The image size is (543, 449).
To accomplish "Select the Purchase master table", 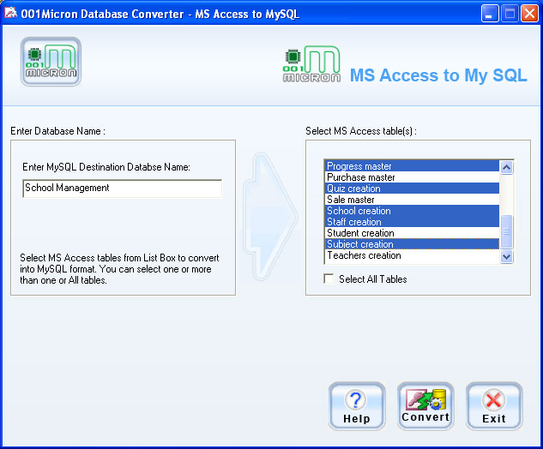I will click(x=413, y=177).
